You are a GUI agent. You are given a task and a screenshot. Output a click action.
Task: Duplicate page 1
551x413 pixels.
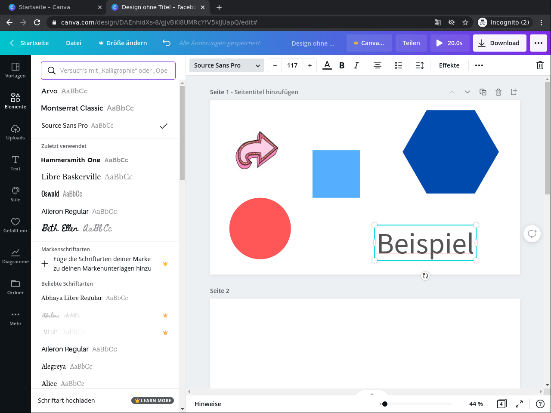tap(483, 92)
